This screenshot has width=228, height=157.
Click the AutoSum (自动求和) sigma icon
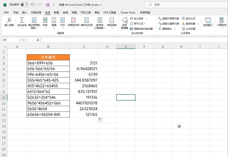(22, 20)
